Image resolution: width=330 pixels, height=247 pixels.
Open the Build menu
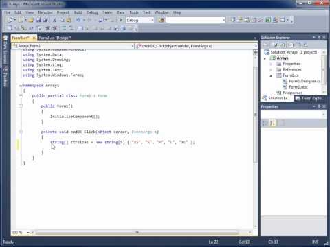tap(78, 12)
